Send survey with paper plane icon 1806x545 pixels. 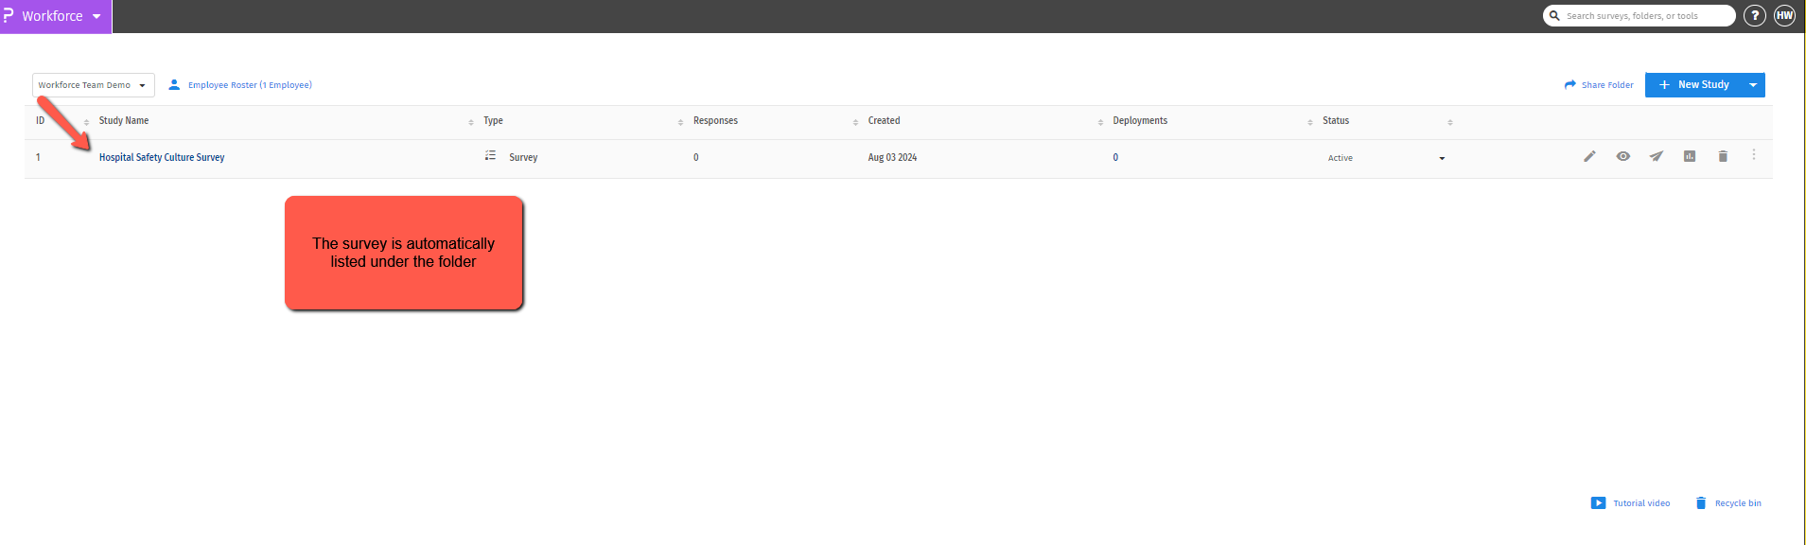1657,156
